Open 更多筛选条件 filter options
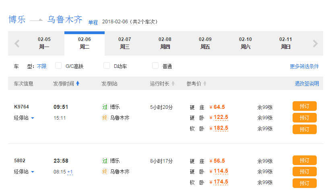This screenshot has width=326, height=196. click(304, 66)
